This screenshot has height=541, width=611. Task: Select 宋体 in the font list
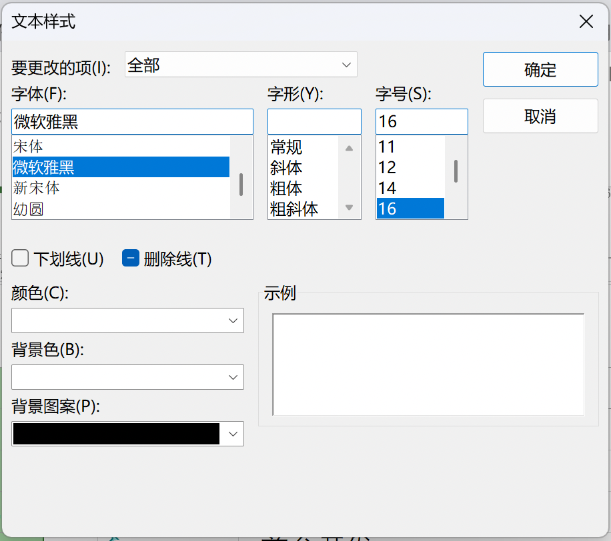[x=28, y=146]
